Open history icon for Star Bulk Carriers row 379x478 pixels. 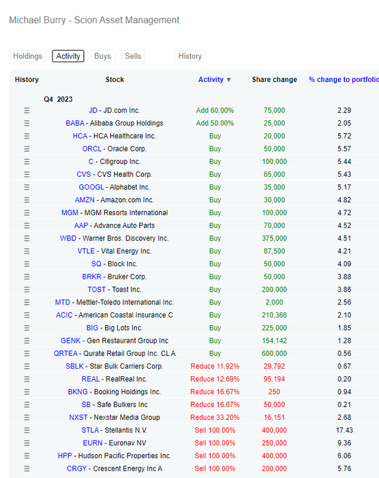click(27, 367)
